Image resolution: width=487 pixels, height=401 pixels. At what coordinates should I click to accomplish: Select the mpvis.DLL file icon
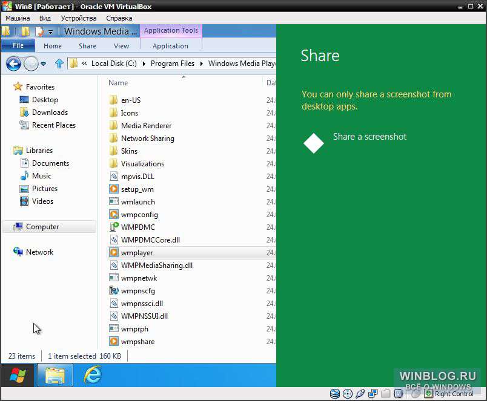(114, 177)
